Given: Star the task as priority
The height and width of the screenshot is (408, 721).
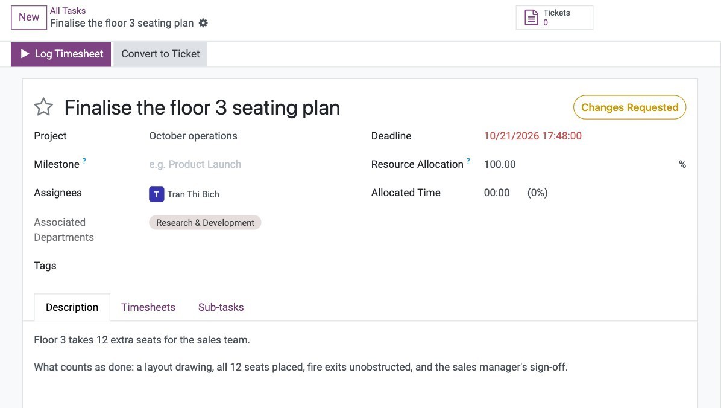Looking at the screenshot, I should pyautogui.click(x=43, y=107).
